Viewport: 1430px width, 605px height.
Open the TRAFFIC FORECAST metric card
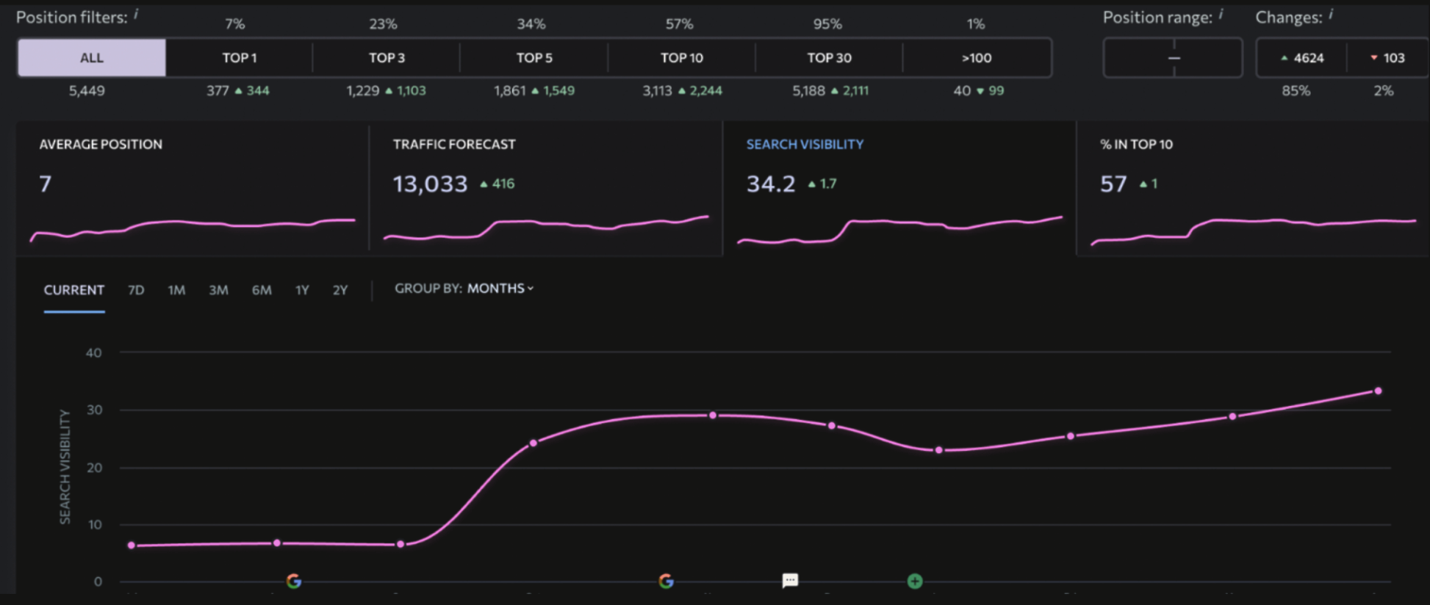click(x=546, y=189)
